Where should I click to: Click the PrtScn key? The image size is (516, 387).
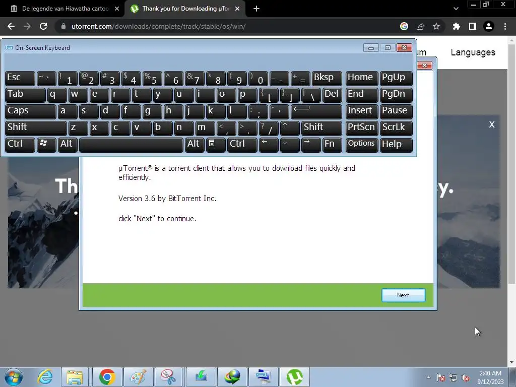(x=361, y=128)
